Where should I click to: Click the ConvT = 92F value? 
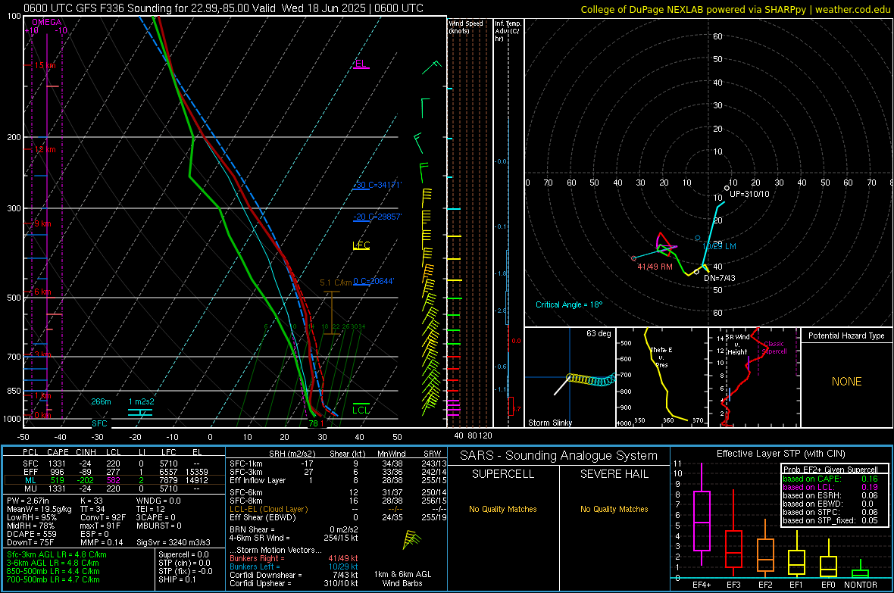pyautogui.click(x=103, y=518)
